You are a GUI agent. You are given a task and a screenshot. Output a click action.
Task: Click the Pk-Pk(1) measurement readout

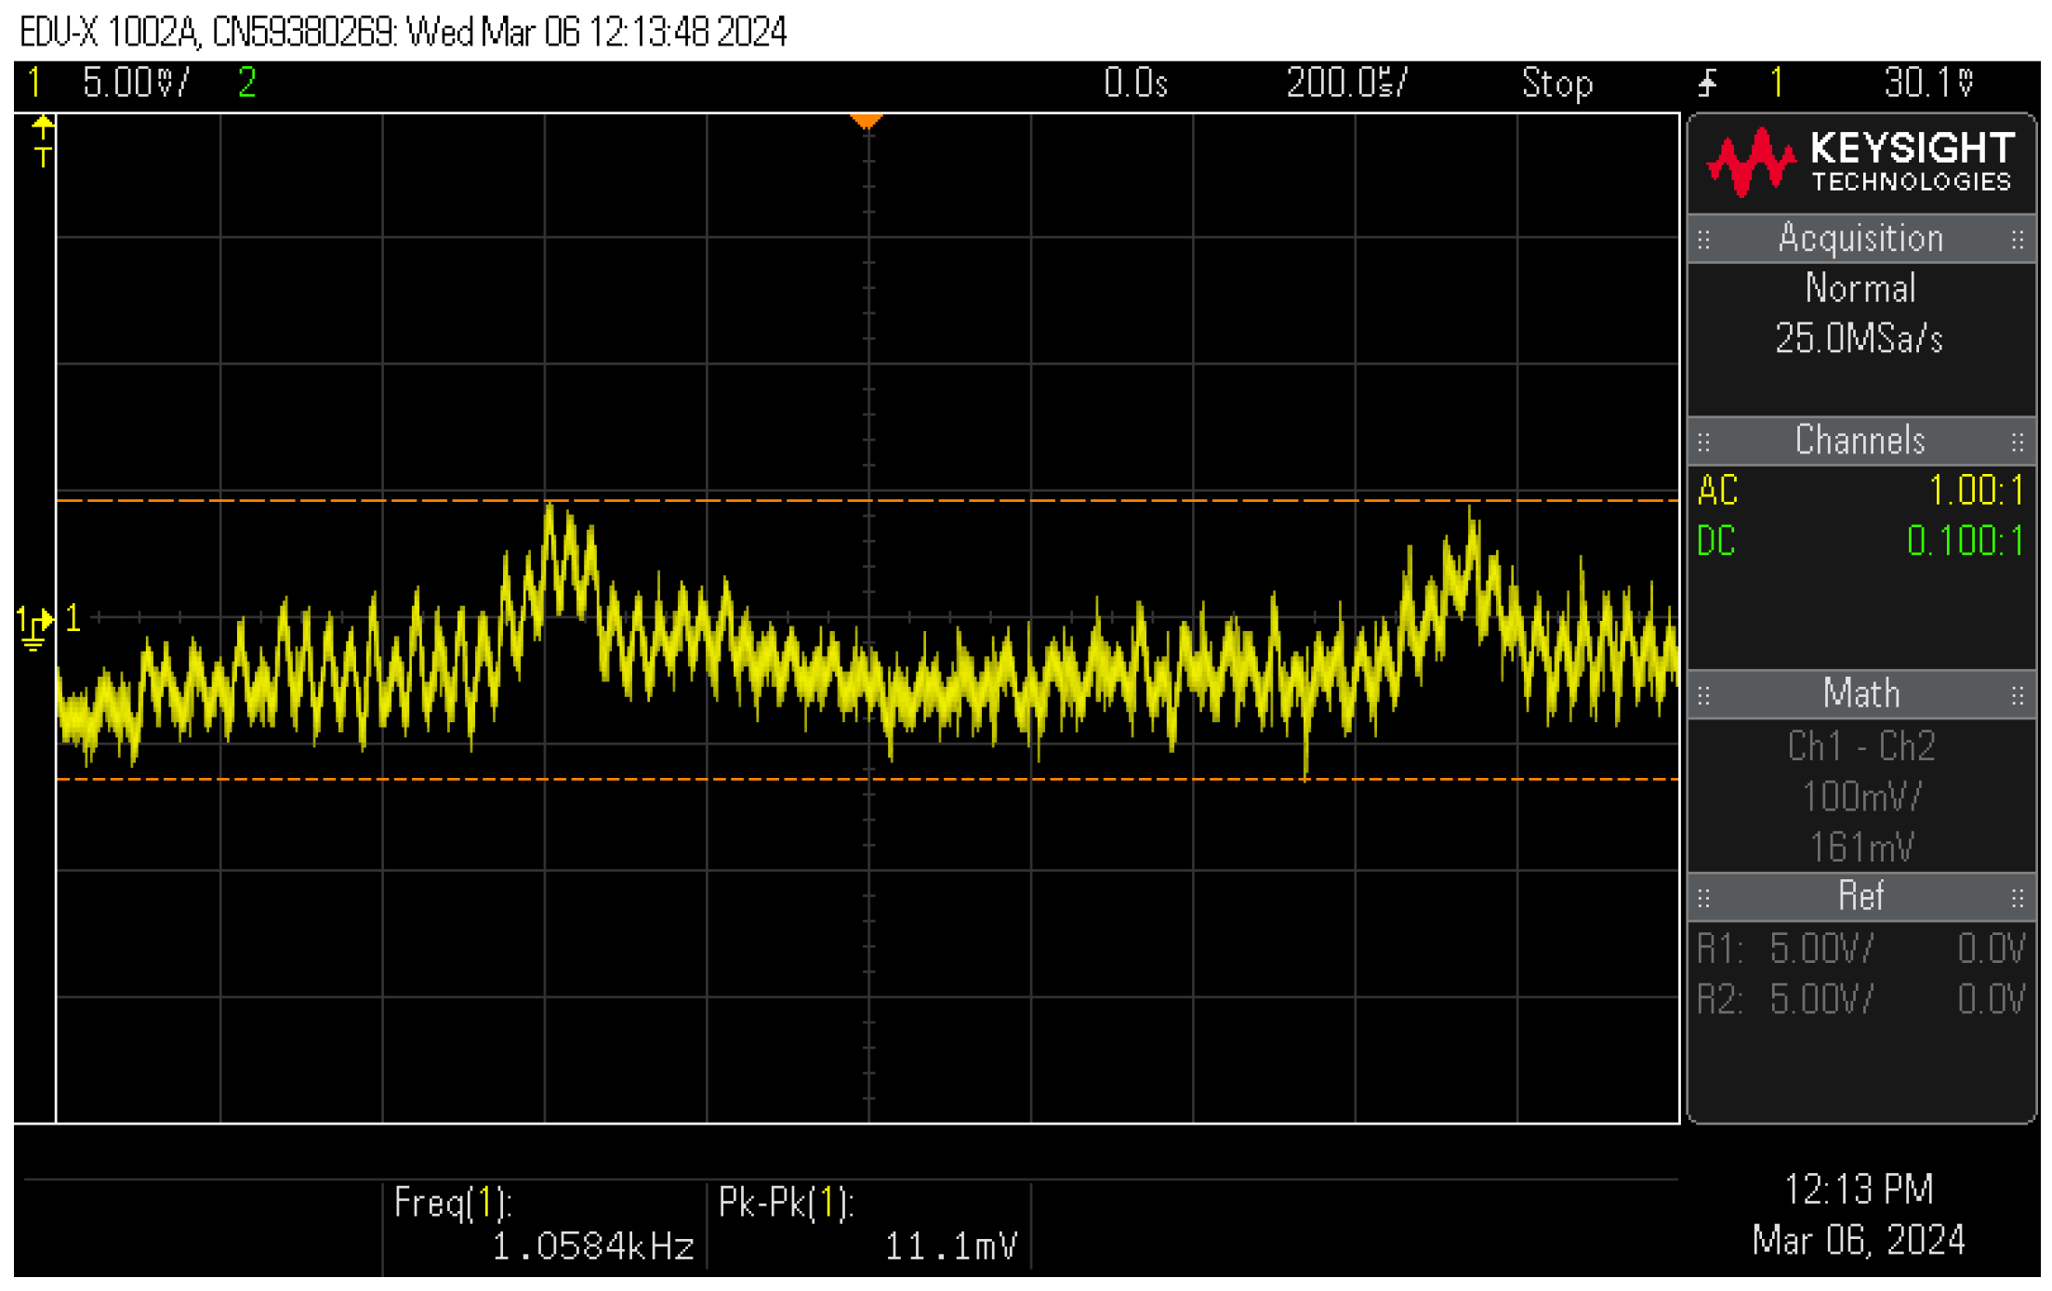click(x=868, y=1227)
